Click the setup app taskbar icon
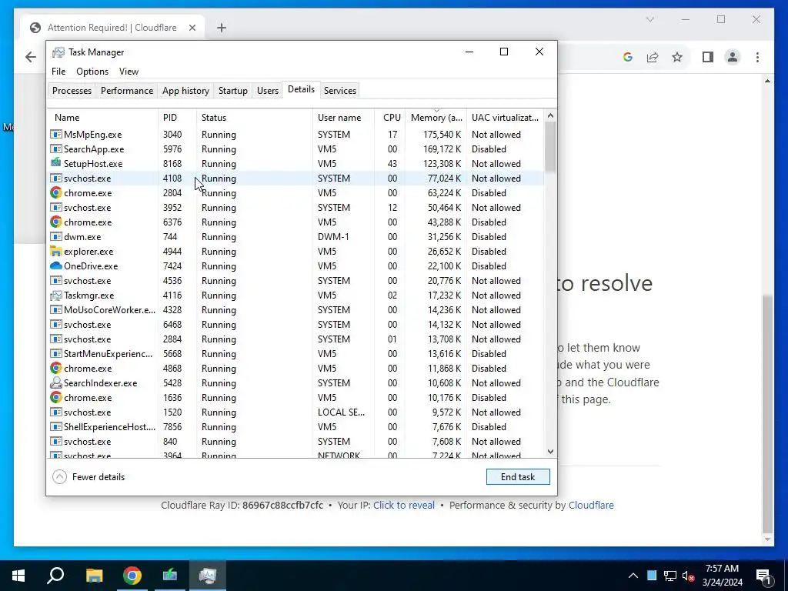This screenshot has width=788, height=591. click(x=170, y=576)
